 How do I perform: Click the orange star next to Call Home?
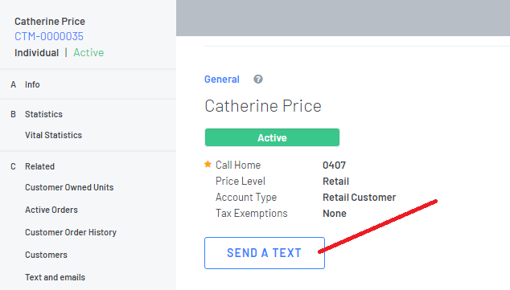coord(208,165)
